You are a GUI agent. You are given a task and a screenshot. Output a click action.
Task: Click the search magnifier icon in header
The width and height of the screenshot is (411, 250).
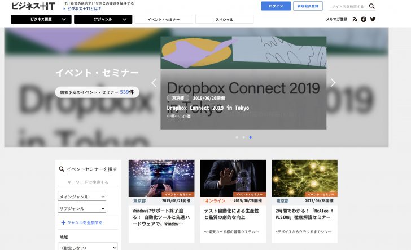pyautogui.click(x=371, y=6)
